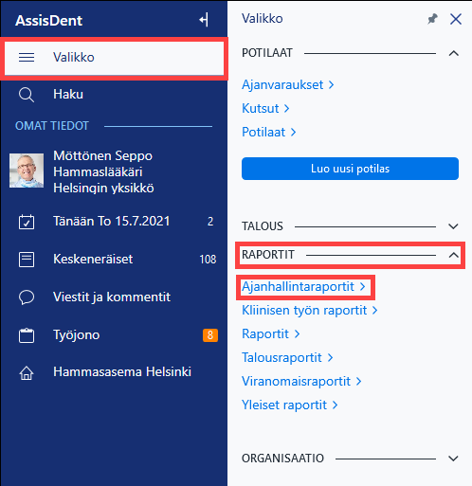
Task: Click the magnifier icon next to Haku
Action: [27, 95]
